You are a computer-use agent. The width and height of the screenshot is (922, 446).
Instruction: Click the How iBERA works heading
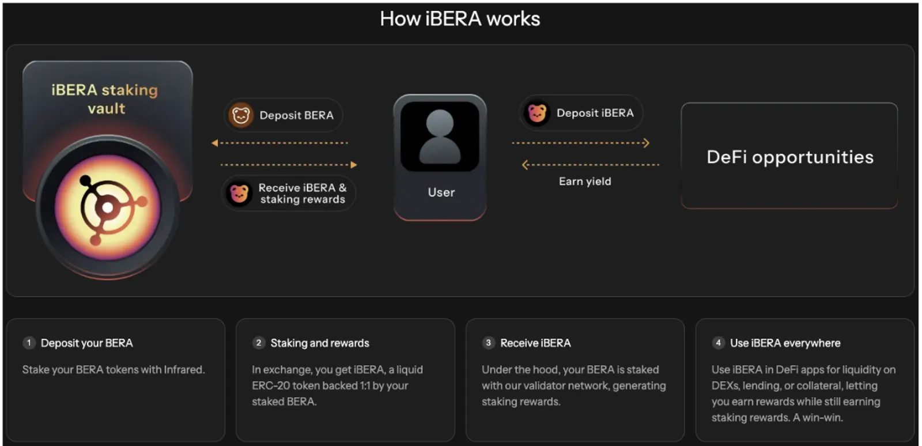tap(460, 19)
